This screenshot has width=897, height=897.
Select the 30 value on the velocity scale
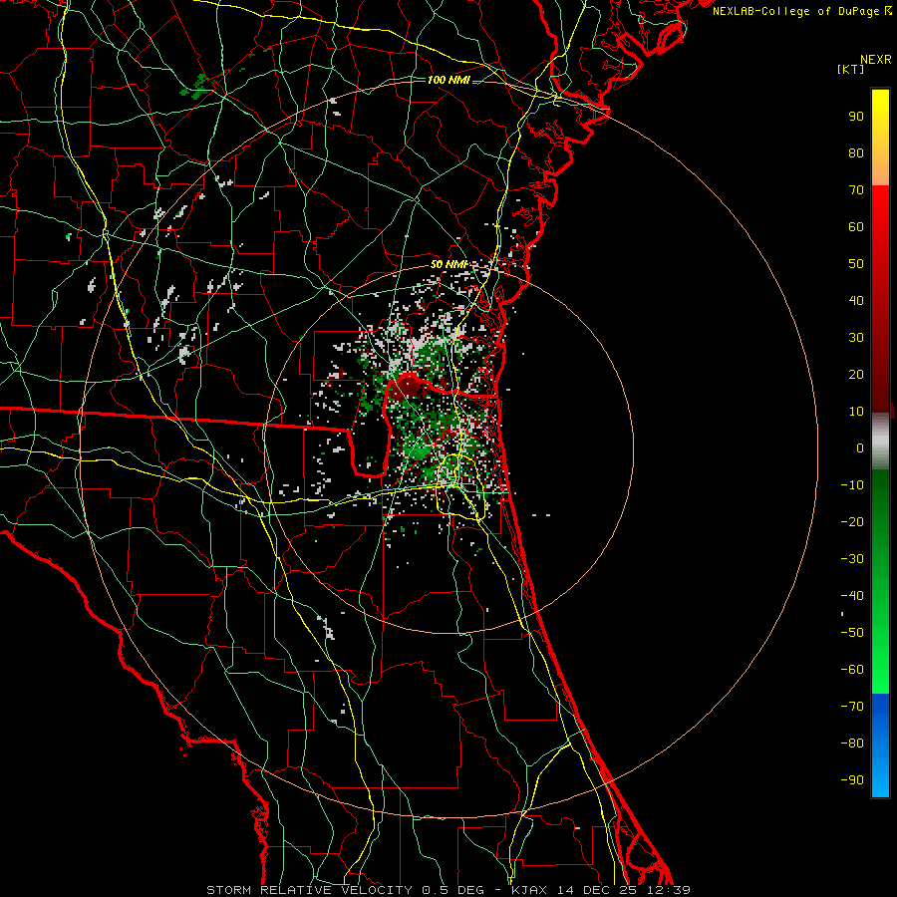pos(856,338)
